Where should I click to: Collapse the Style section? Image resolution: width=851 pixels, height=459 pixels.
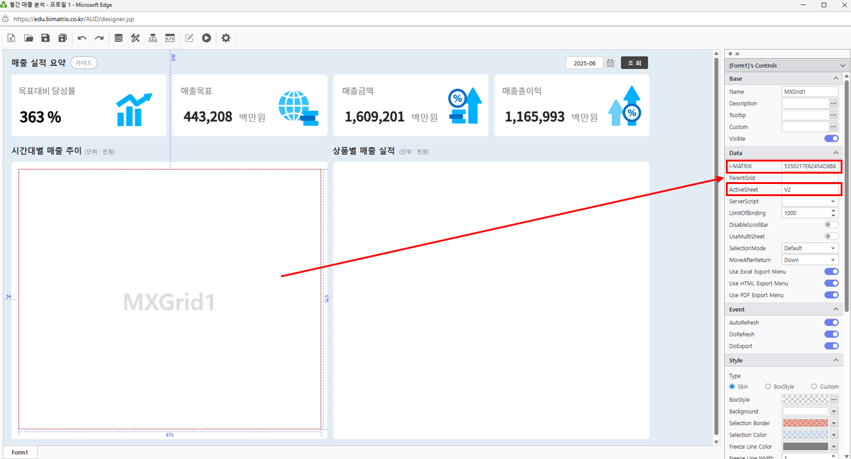pos(836,361)
